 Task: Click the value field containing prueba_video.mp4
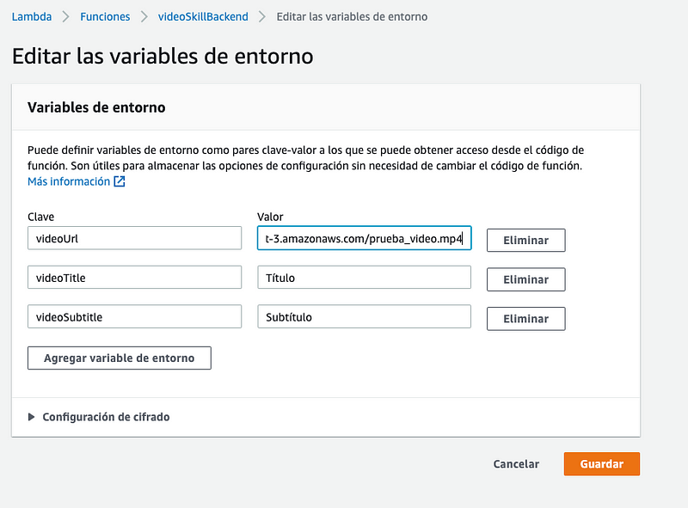[x=364, y=238]
